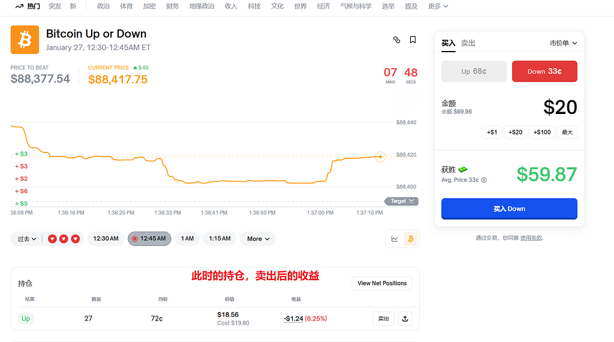Image resolution: width=614 pixels, height=342 pixels.
Task: Expand the More time slots dropdown
Action: click(258, 239)
